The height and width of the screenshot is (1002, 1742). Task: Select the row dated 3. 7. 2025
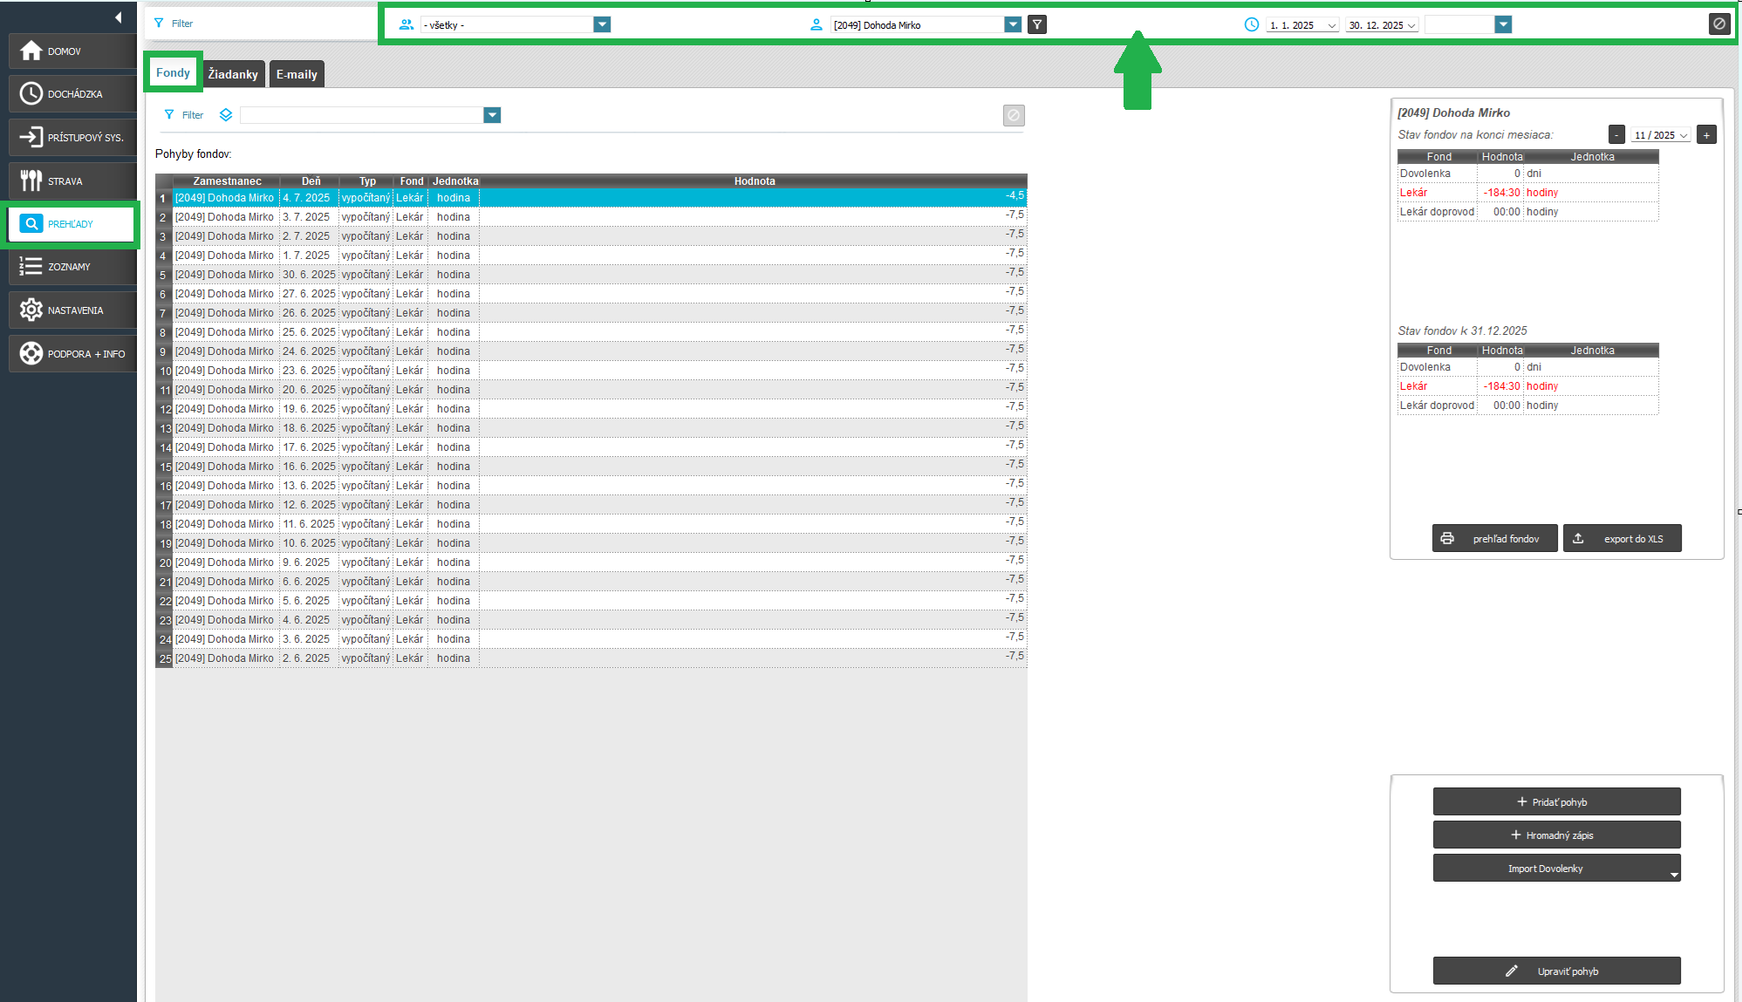point(306,217)
